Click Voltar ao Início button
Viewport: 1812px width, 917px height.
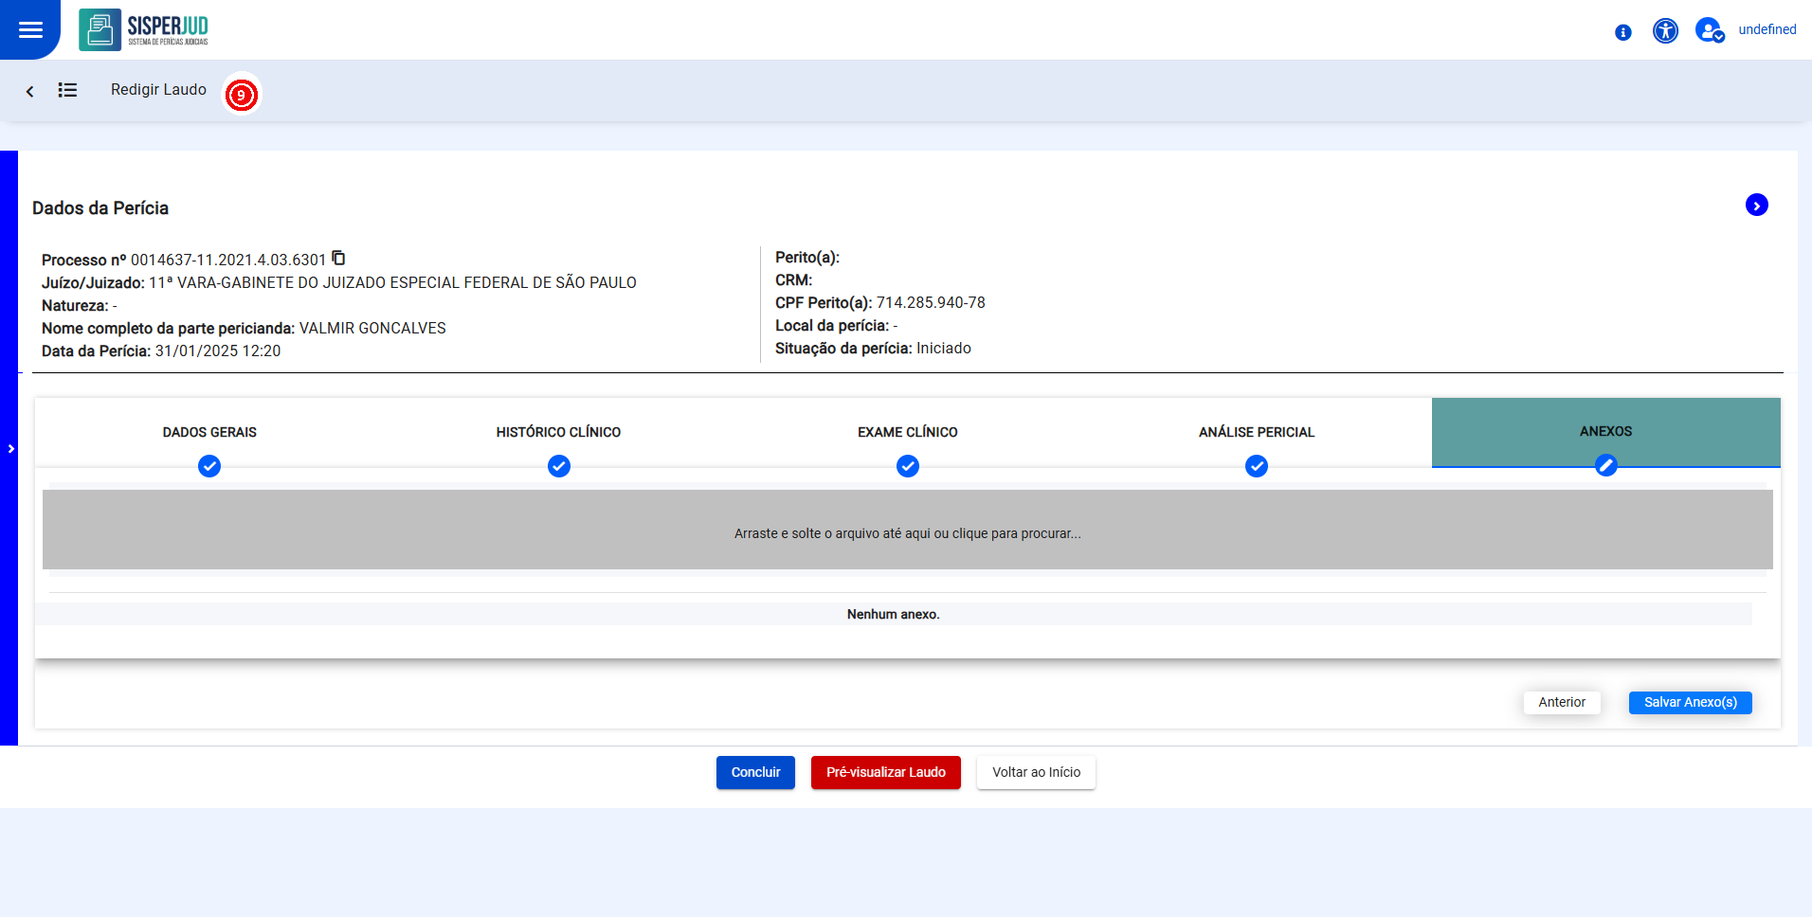pyautogui.click(x=1036, y=772)
